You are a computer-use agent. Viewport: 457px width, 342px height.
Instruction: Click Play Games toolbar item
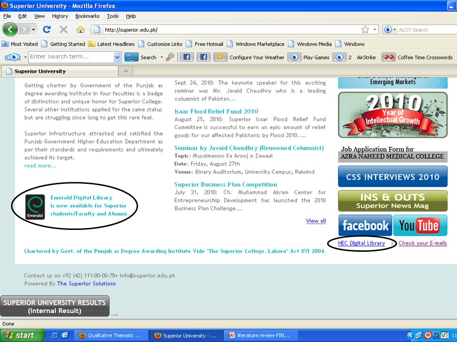point(308,57)
